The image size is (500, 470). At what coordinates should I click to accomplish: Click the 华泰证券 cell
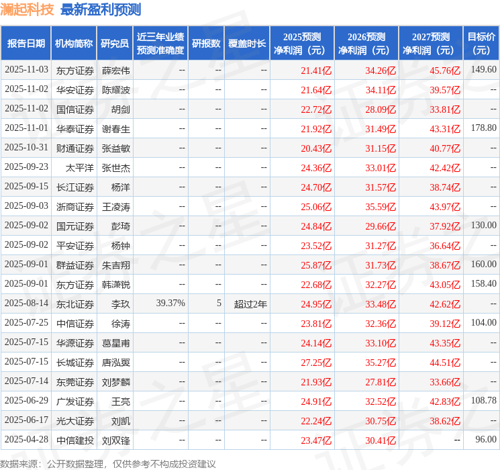pyautogui.click(x=75, y=129)
